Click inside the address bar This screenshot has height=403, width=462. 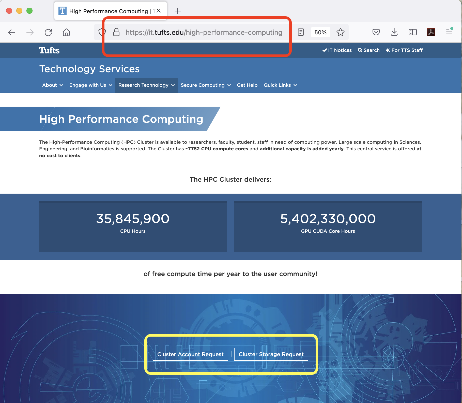[203, 32]
